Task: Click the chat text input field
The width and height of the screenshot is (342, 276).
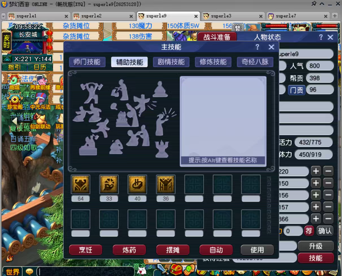Action: pyautogui.click(x=85, y=271)
